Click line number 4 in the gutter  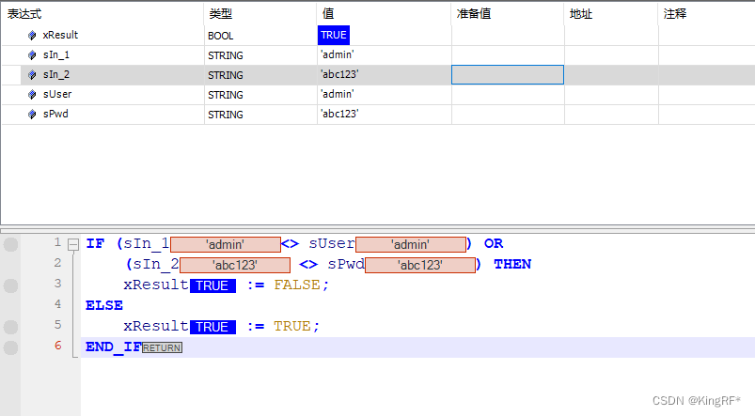[x=57, y=304]
